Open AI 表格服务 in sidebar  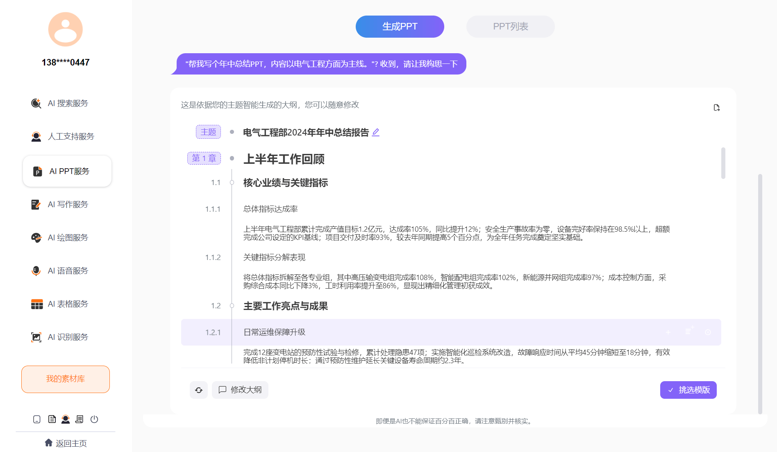click(x=60, y=304)
